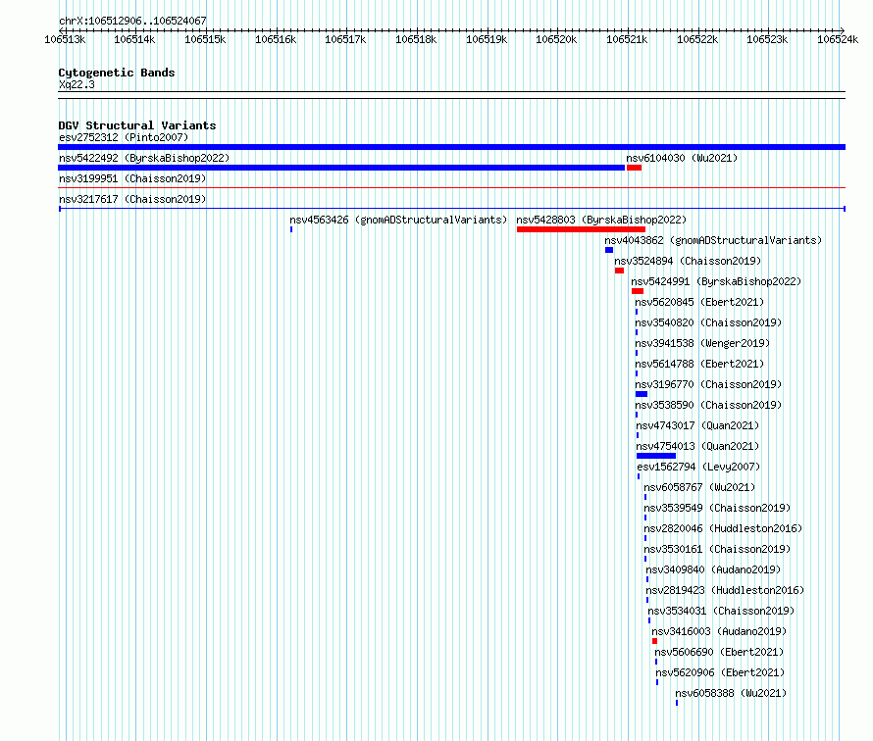Open nsv3941538 (Wenger2019) label
This screenshot has height=741, width=873.
702,343
